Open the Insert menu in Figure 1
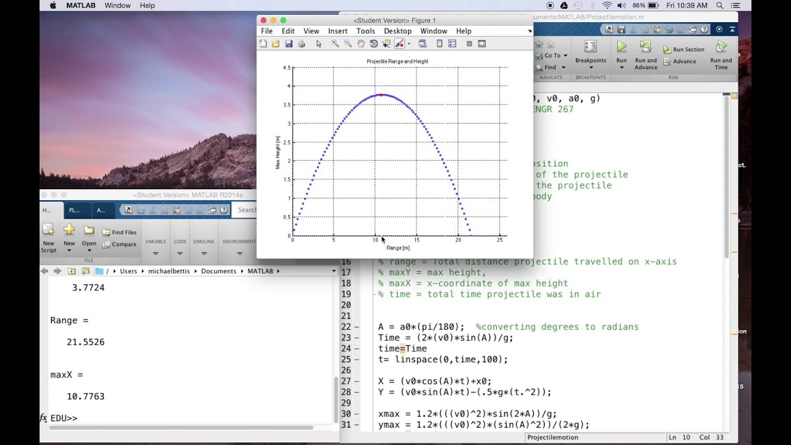 (337, 31)
